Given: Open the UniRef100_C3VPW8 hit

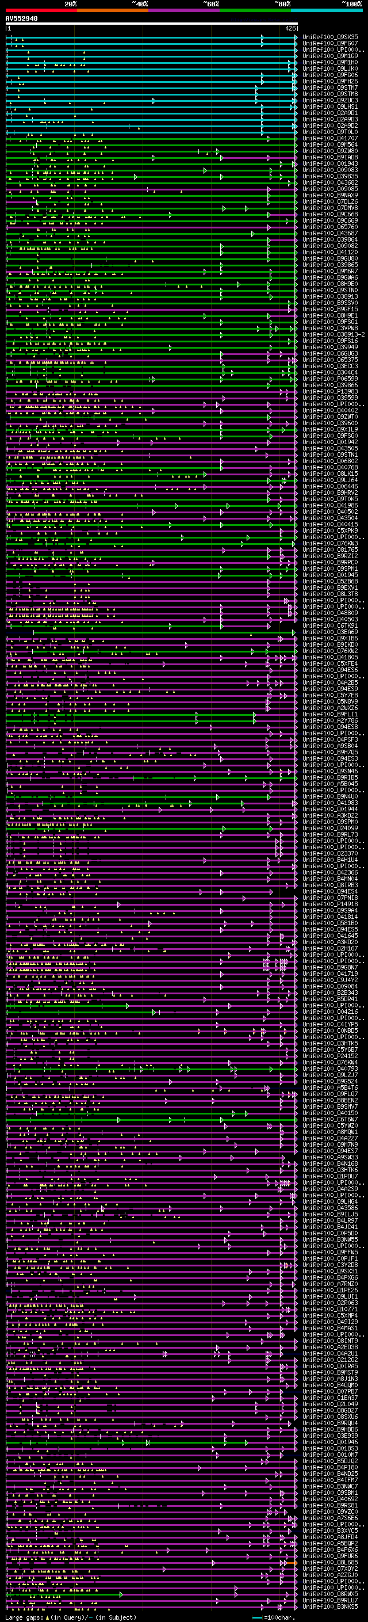Looking at the screenshot, I should tap(330, 328).
